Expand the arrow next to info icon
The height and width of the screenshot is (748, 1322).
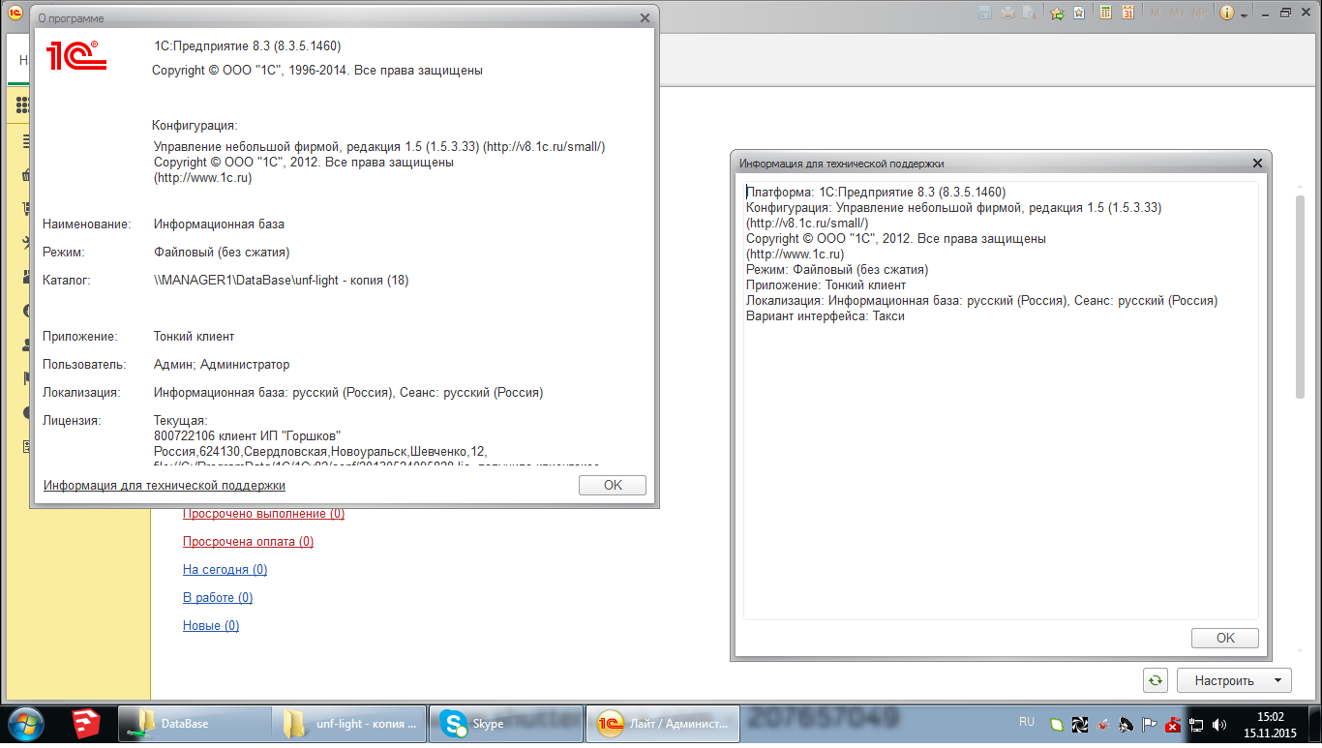1244,14
